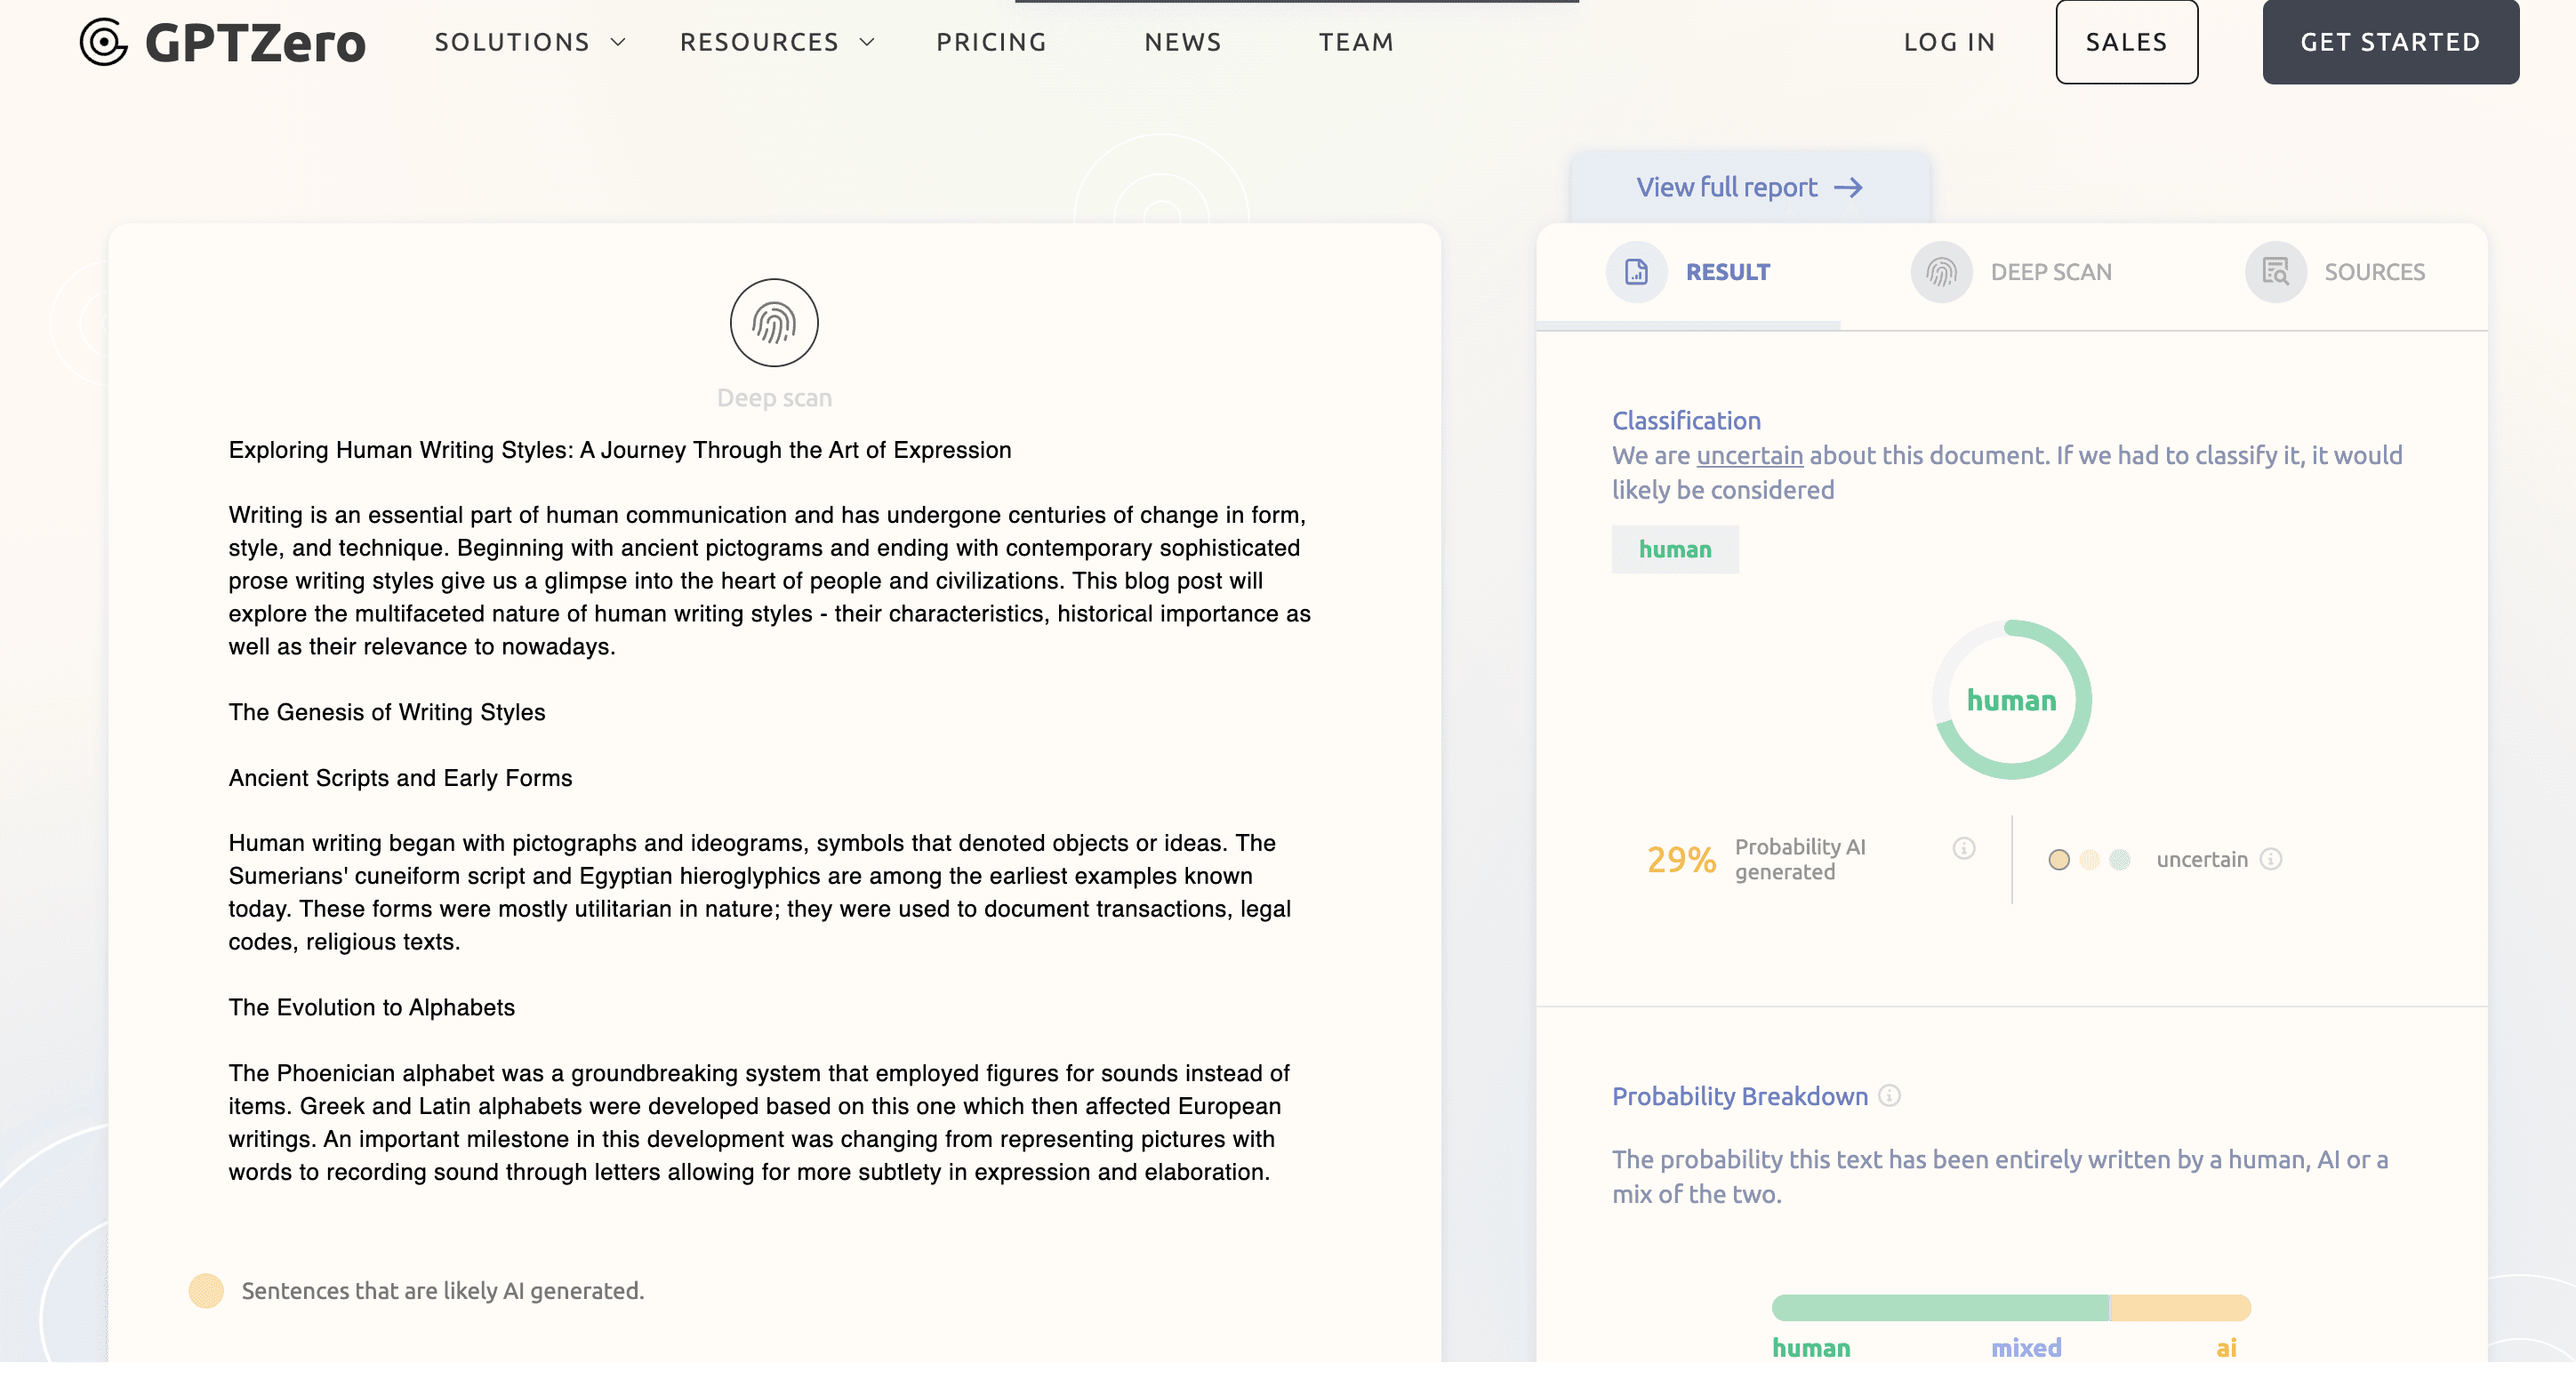Click the Sales button
This screenshot has height=1379, width=2576.
pyautogui.click(x=2126, y=42)
